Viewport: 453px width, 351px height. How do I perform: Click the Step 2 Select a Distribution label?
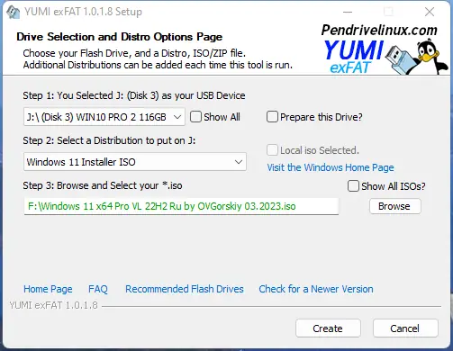(x=109, y=140)
